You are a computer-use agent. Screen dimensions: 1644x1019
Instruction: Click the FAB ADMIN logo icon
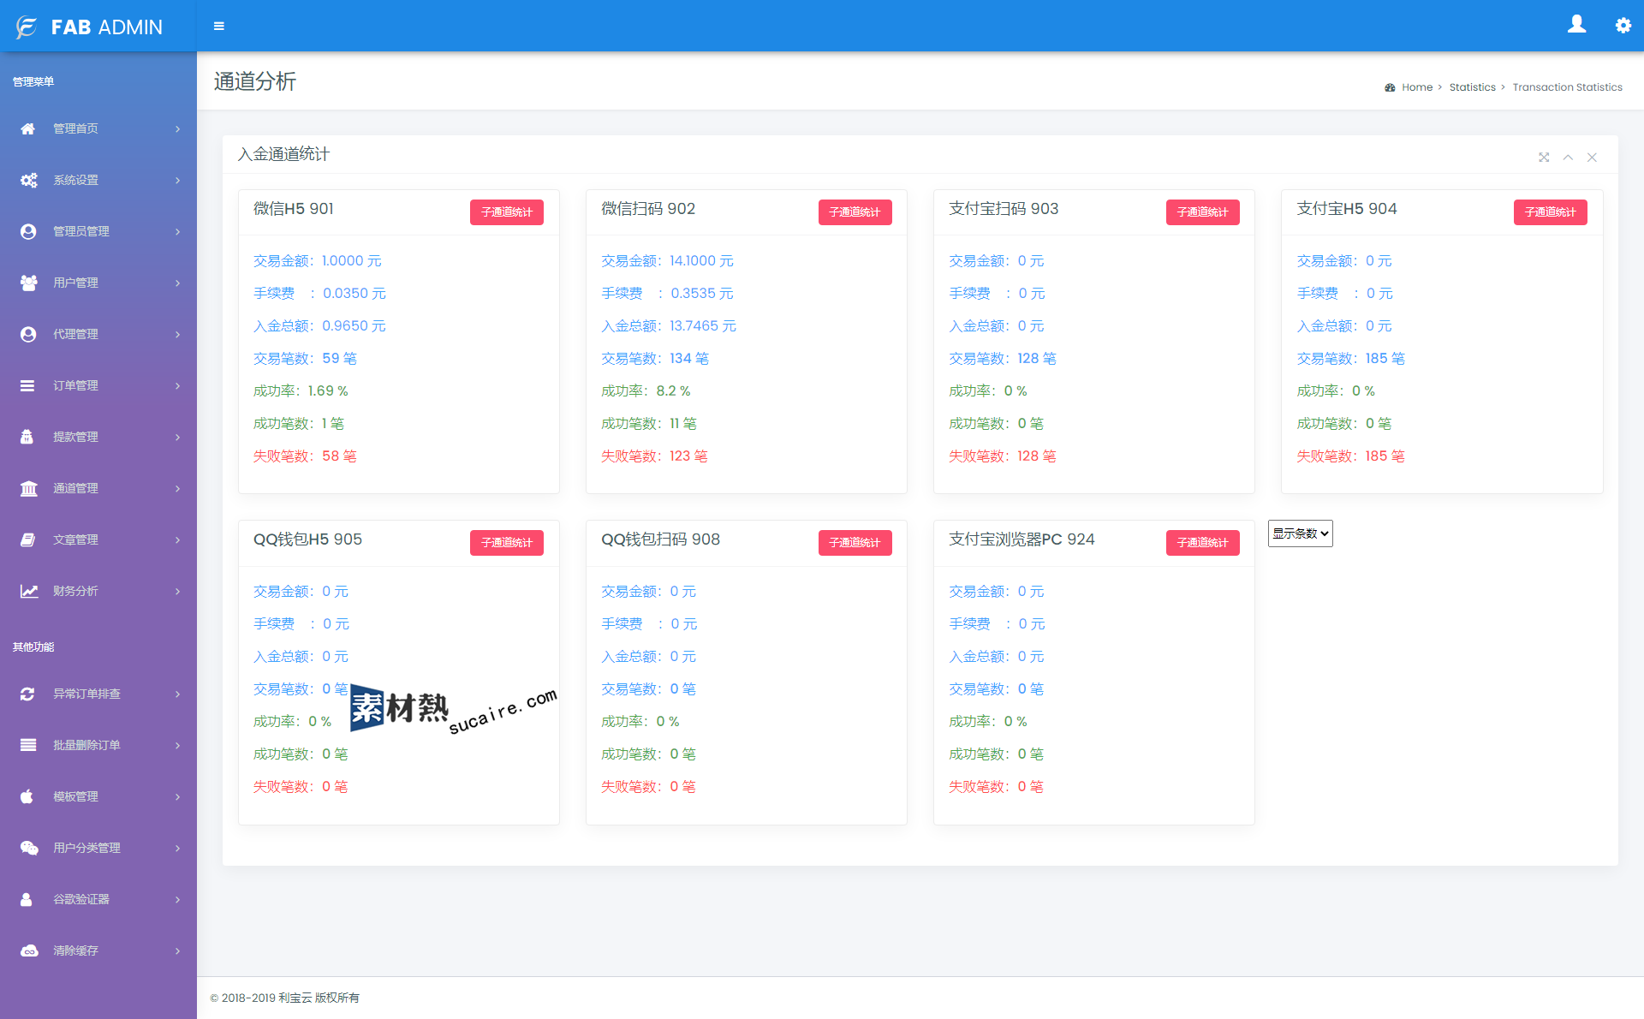[27, 27]
